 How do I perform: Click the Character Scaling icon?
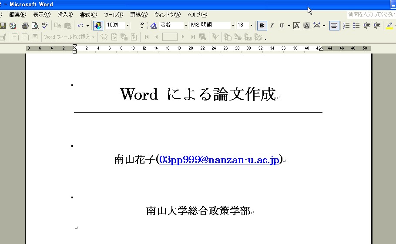click(x=317, y=25)
